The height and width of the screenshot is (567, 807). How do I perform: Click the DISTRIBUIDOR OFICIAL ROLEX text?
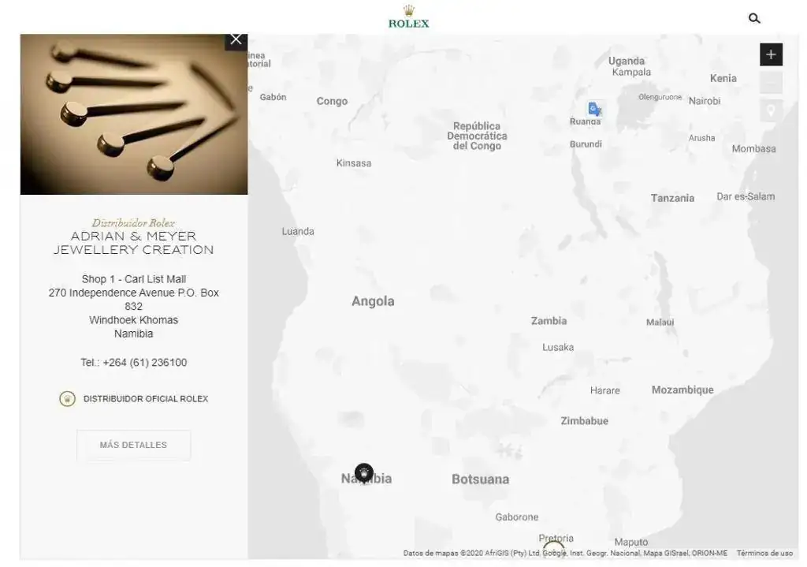(146, 399)
